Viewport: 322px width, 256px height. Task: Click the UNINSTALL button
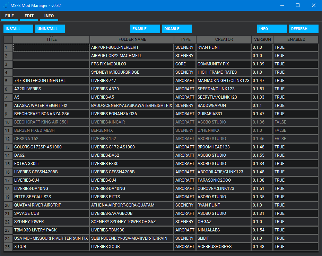pos(50,29)
